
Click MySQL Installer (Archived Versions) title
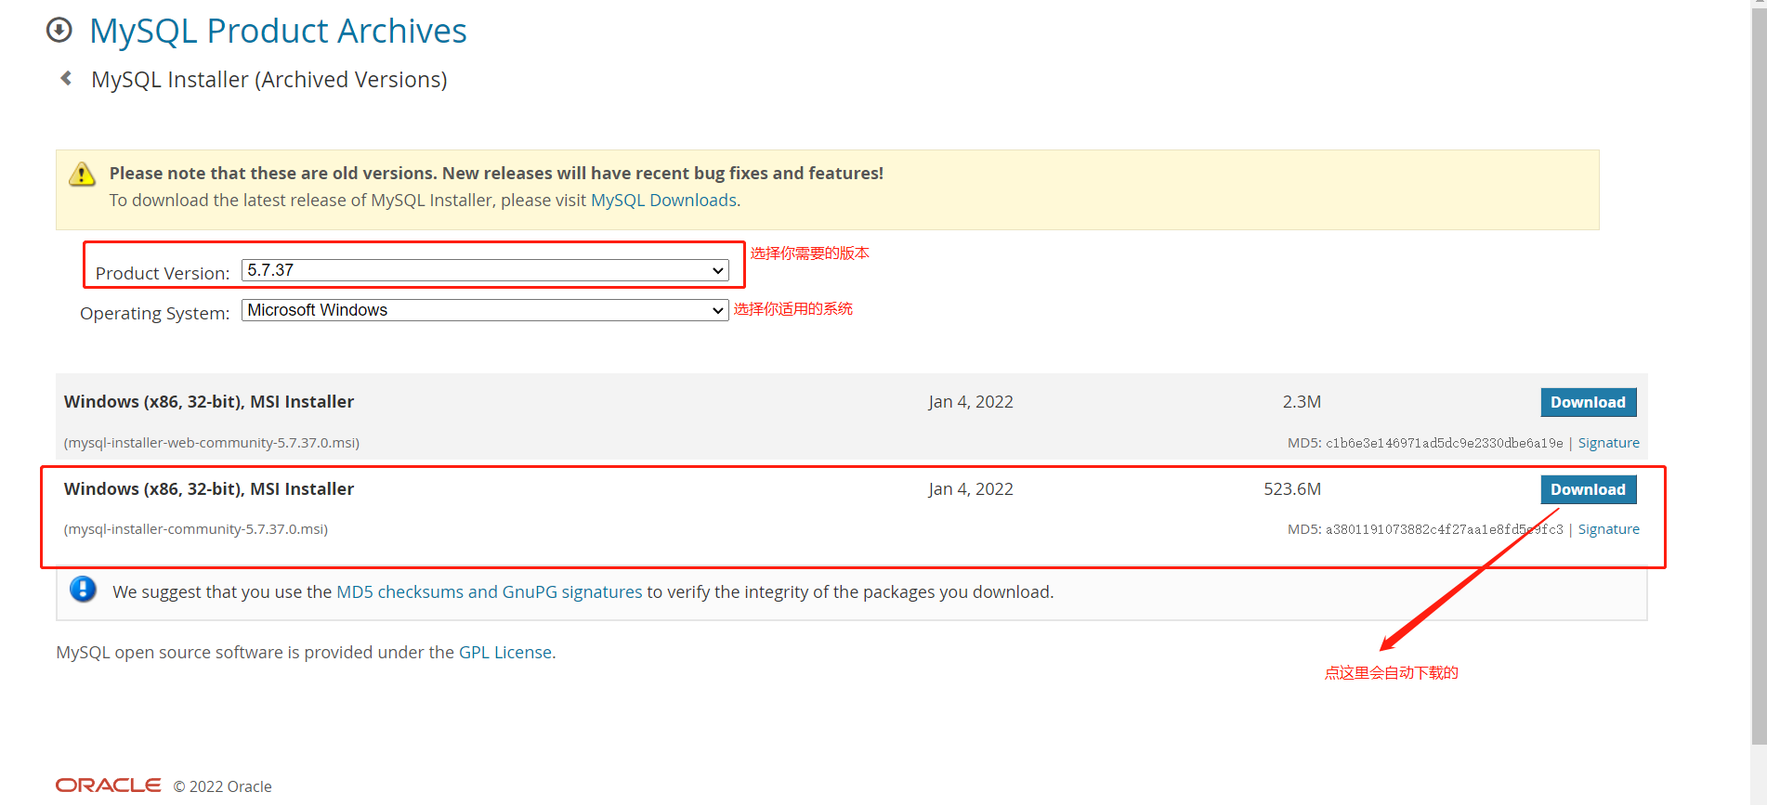coord(269,80)
